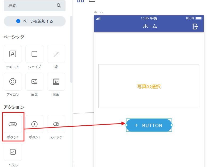Select the blue + BUTTON on canvas
This screenshot has width=216, height=167.
tap(149, 125)
